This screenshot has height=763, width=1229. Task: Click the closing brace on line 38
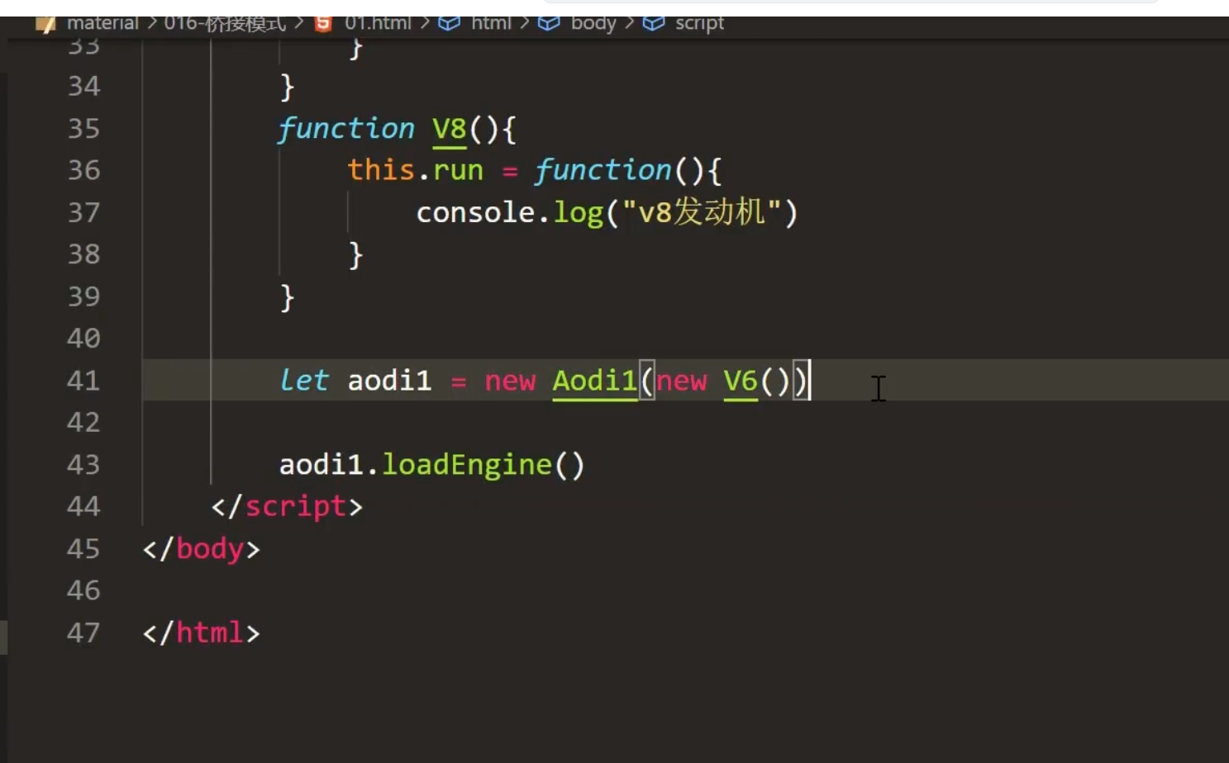click(355, 254)
